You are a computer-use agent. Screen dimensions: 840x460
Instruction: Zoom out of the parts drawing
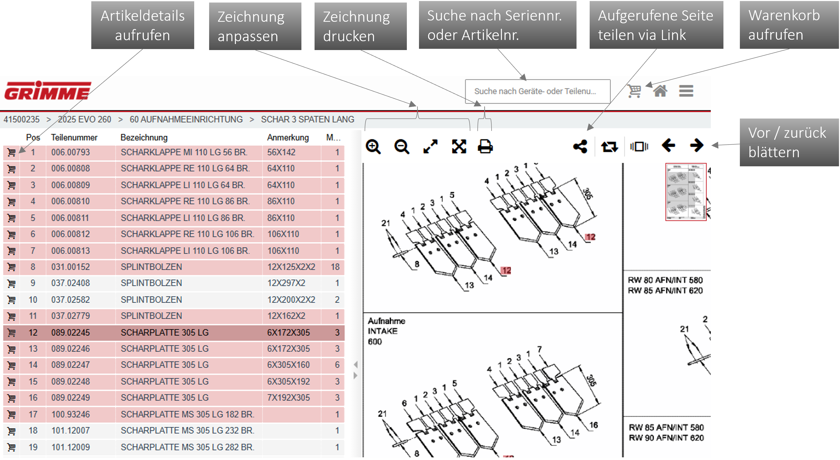pos(401,146)
